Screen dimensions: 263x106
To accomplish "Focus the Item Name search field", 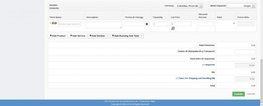I will click(69, 24).
